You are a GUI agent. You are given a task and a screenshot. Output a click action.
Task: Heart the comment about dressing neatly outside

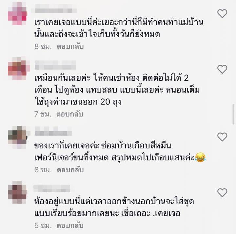222,192
